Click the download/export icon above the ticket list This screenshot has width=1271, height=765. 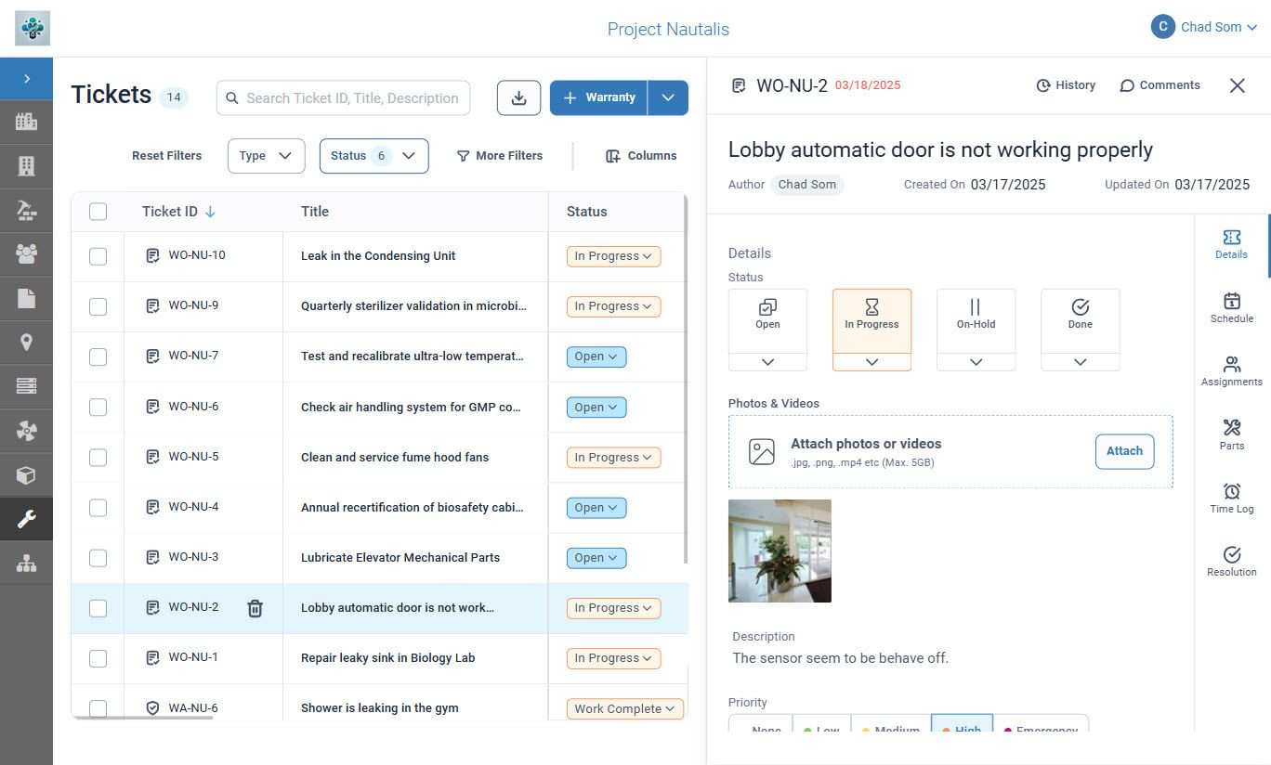point(518,97)
